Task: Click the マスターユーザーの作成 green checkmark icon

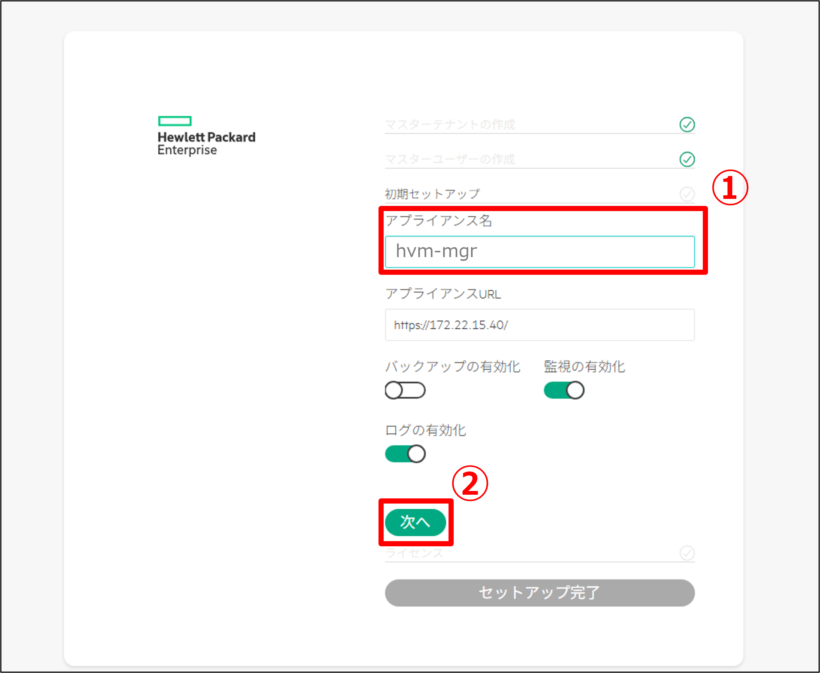Action: click(687, 159)
